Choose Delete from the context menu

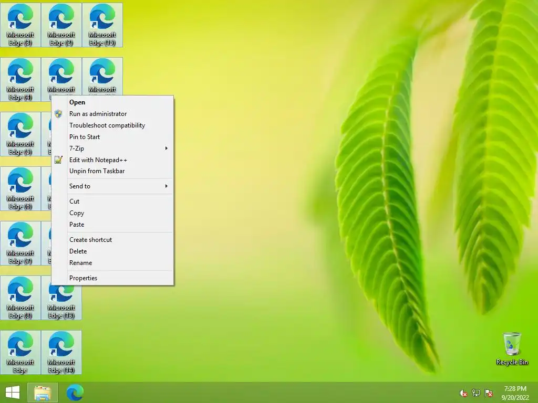click(x=112, y=251)
